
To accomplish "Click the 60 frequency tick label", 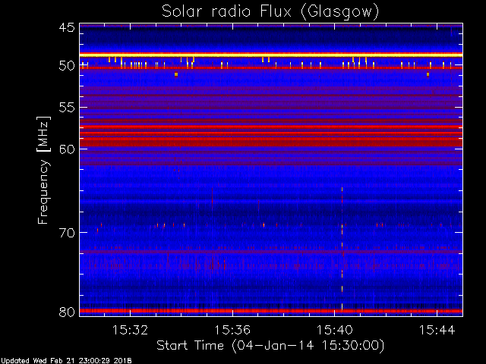I will pos(67,149).
